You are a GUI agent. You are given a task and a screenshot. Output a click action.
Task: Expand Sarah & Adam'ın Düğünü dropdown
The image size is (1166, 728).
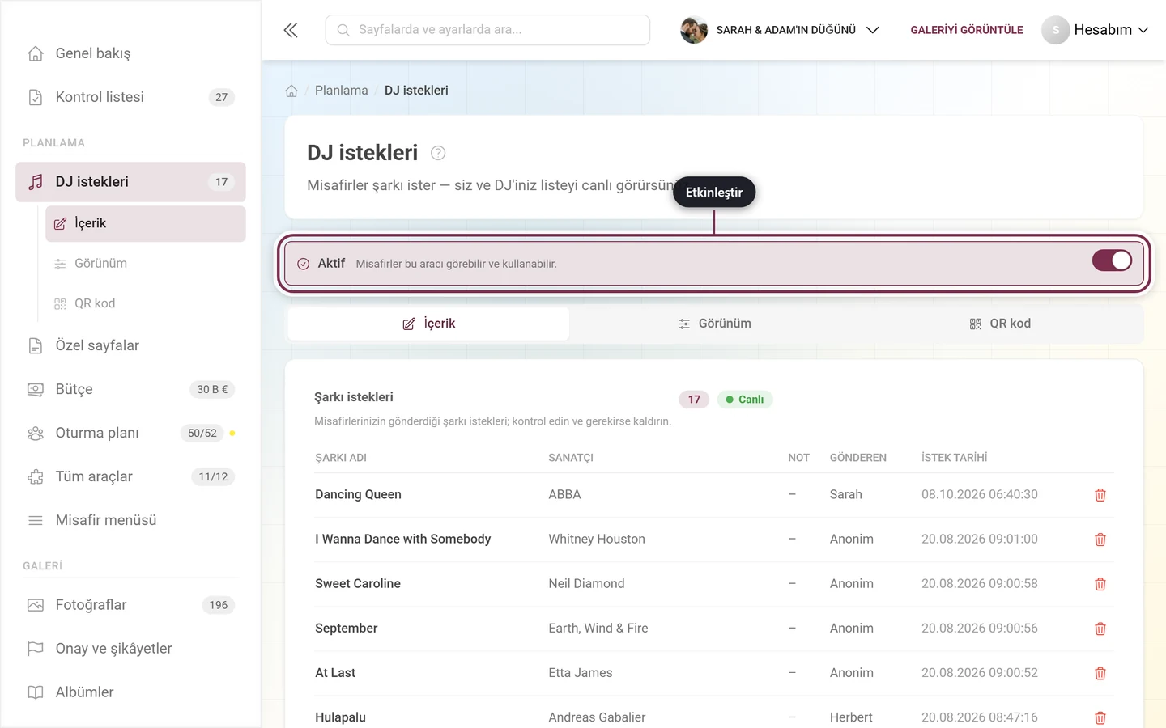click(780, 30)
